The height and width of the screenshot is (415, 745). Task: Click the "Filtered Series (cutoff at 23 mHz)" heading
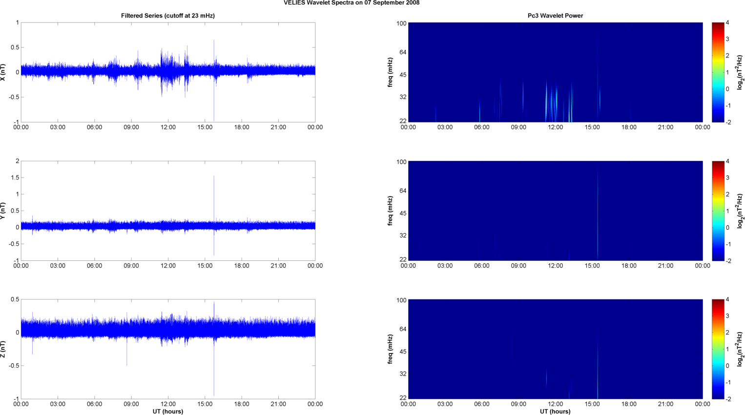(168, 16)
